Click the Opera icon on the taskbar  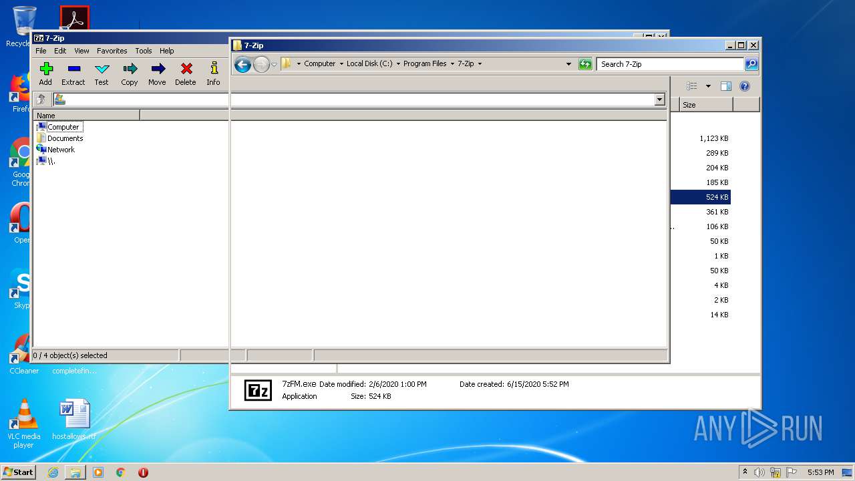(x=143, y=472)
